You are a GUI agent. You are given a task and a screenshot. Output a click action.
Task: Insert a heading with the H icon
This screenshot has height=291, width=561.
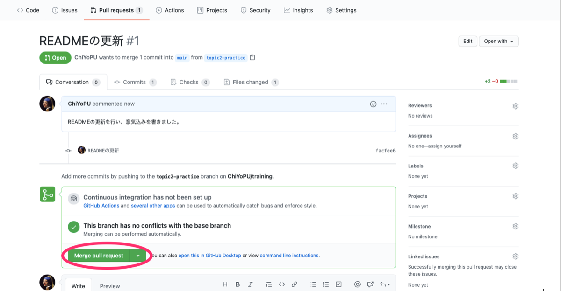click(x=225, y=284)
